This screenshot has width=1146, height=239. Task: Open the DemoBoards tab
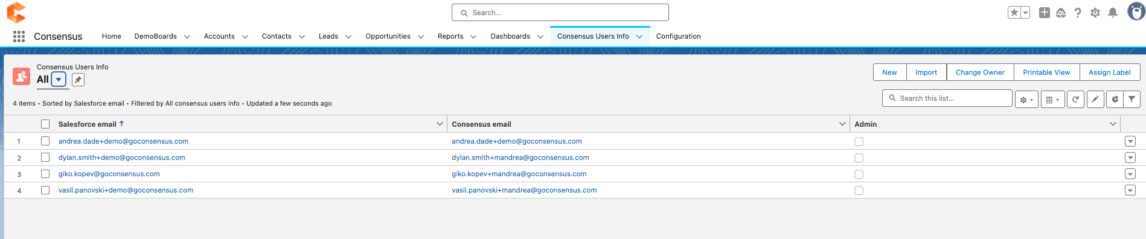(156, 36)
